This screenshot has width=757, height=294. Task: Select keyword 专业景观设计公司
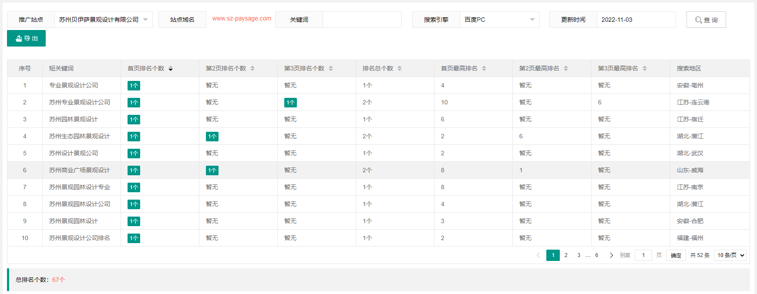[x=74, y=85]
